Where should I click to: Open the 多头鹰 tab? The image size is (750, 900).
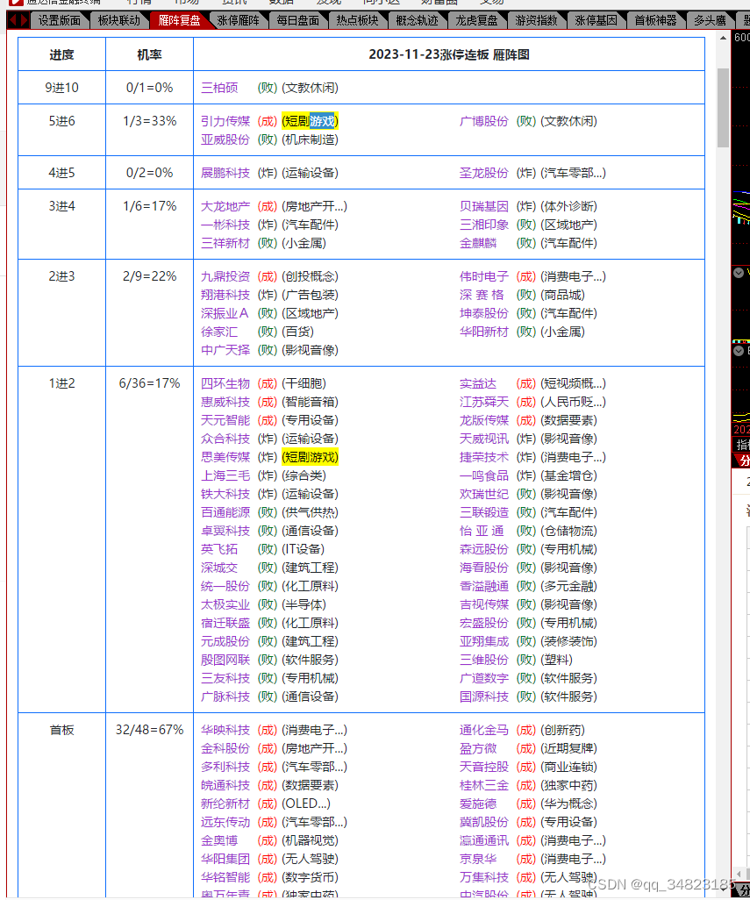coord(710,21)
